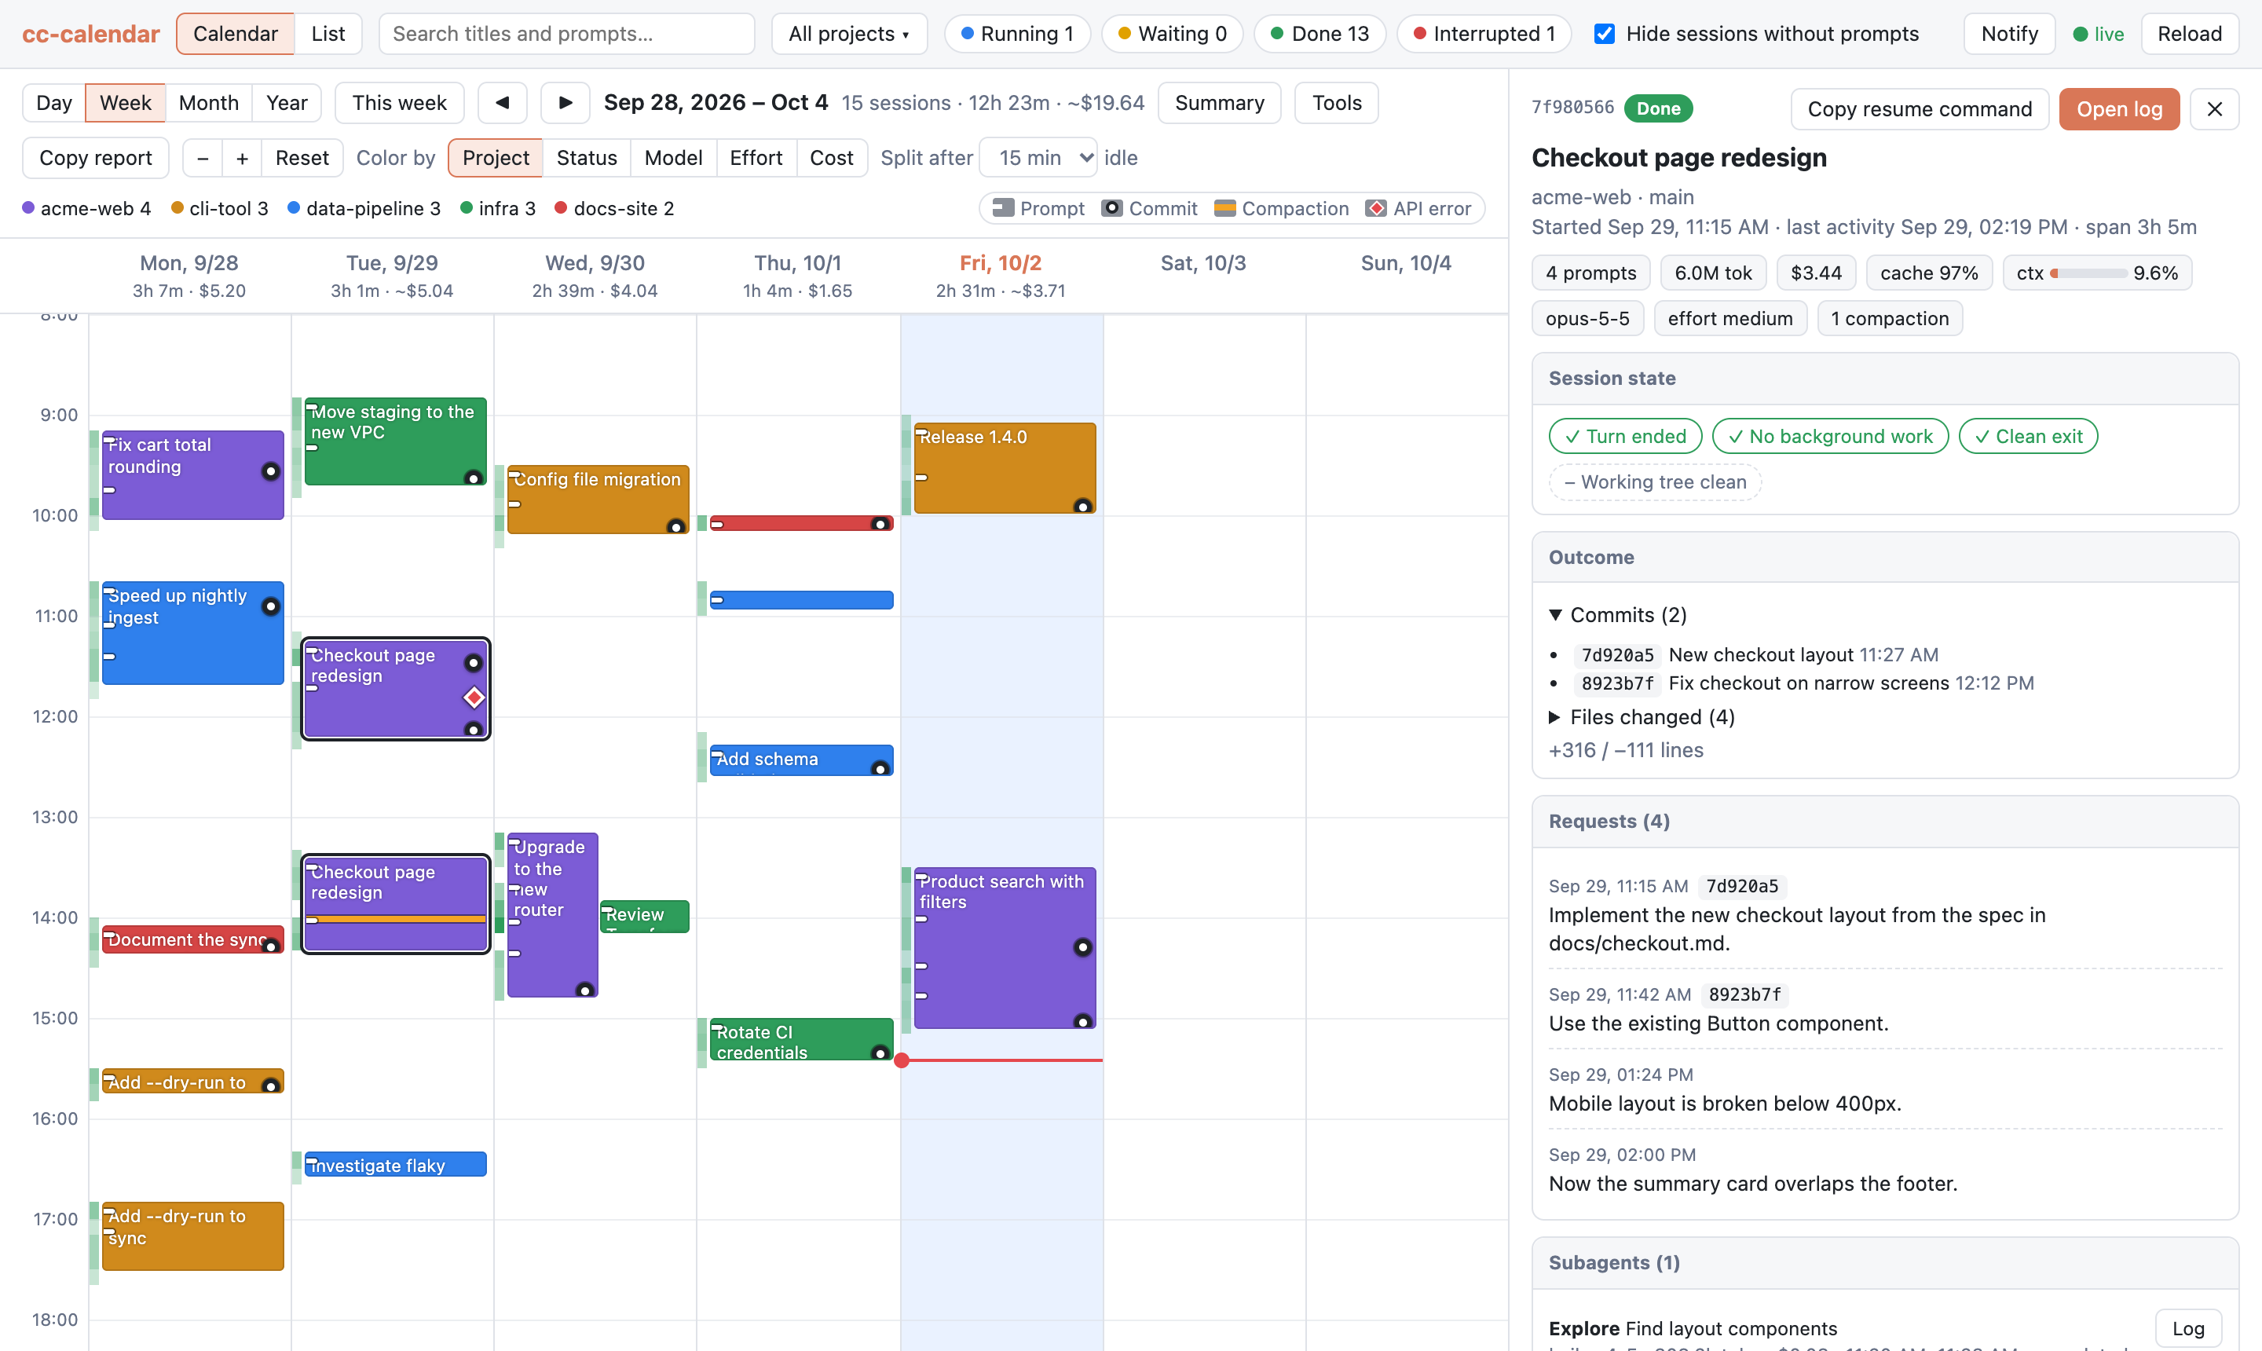Color sessions by Cost

coord(831,159)
